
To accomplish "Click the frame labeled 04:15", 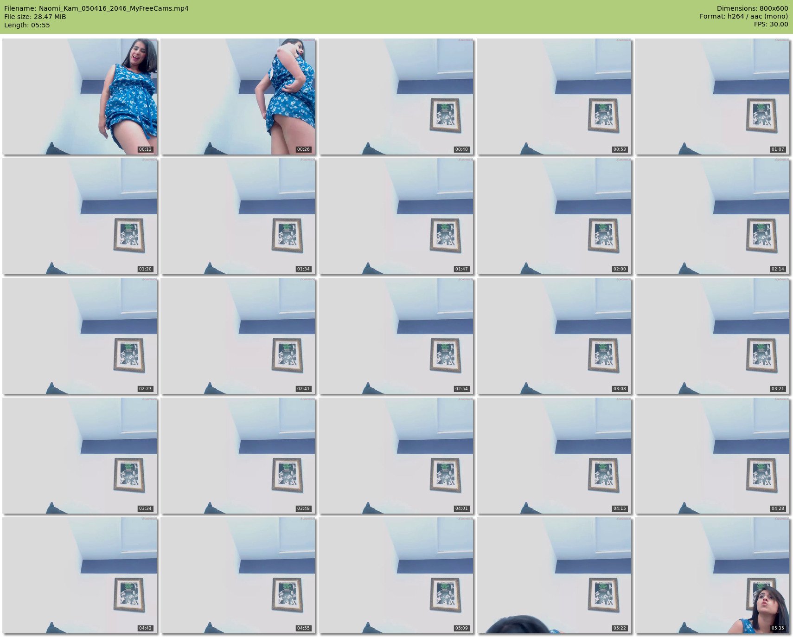I will pyautogui.click(x=554, y=456).
